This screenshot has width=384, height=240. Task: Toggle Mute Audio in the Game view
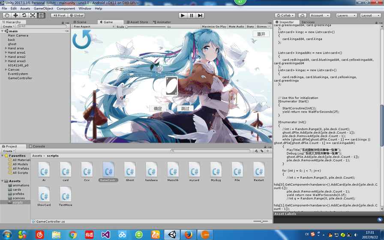point(236,27)
